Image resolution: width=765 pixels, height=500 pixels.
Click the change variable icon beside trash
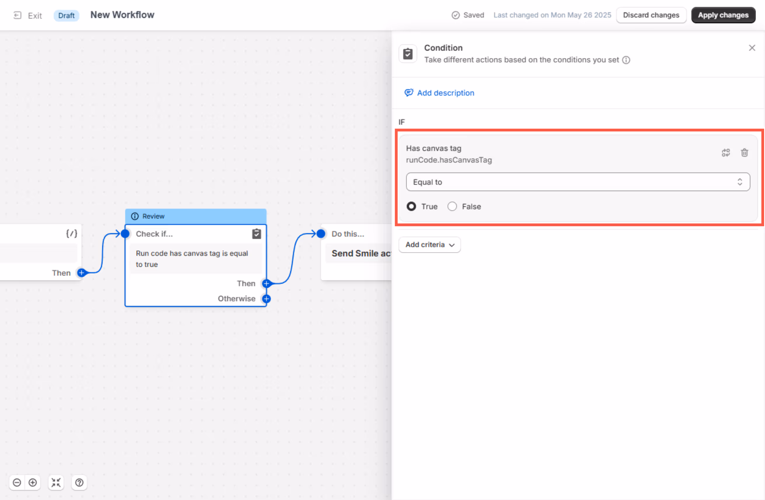point(726,152)
